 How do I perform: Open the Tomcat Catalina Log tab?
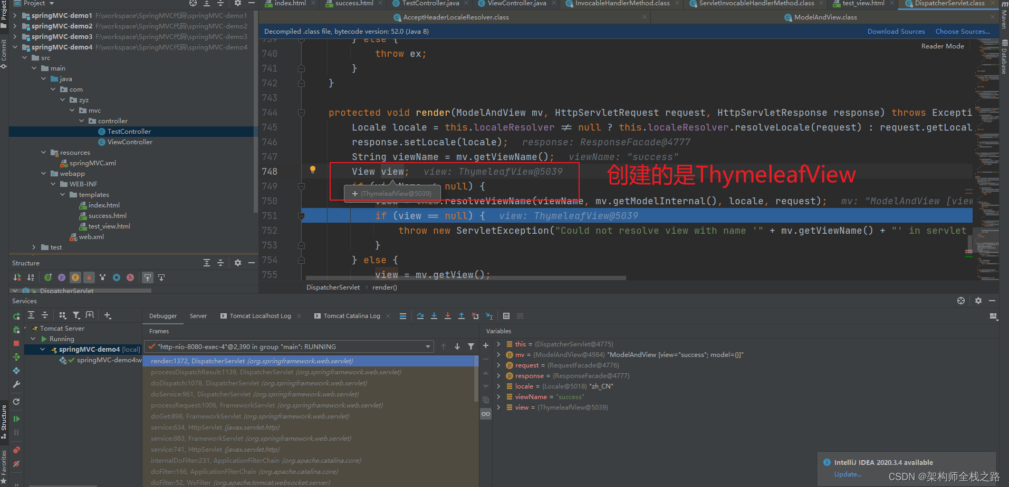tap(351, 316)
